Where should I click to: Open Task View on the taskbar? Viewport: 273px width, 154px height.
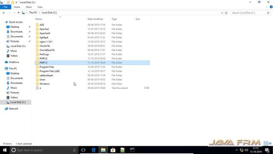click(83, 150)
